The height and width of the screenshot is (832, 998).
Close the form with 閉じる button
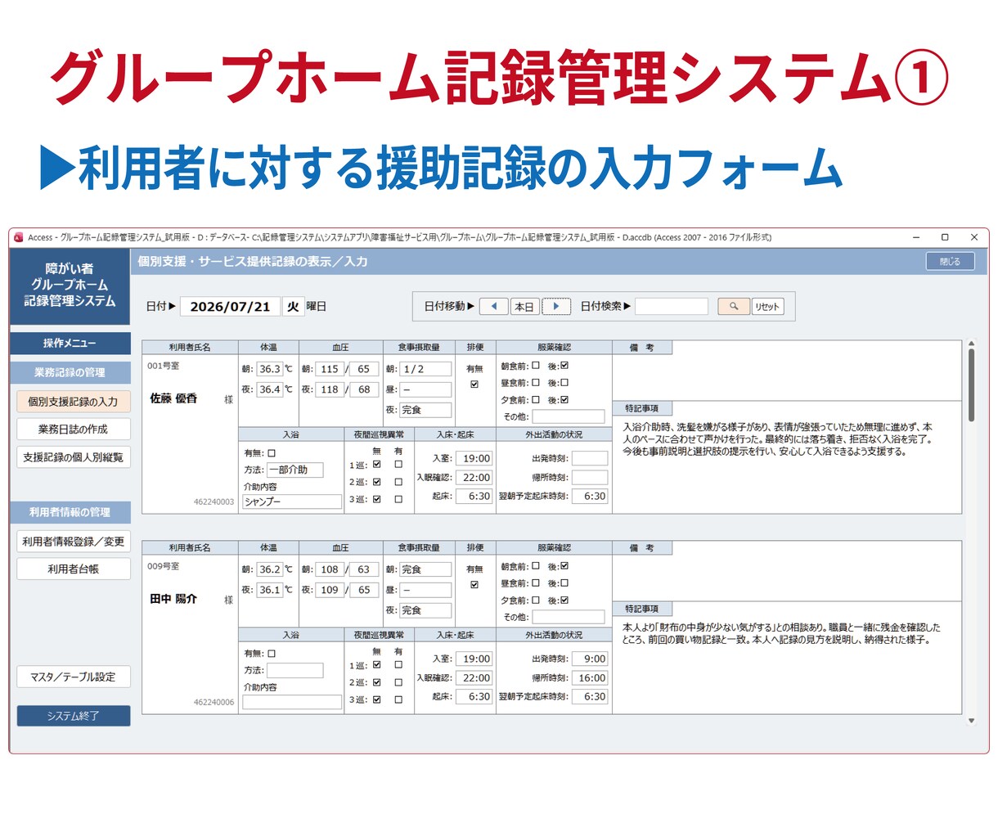(951, 261)
